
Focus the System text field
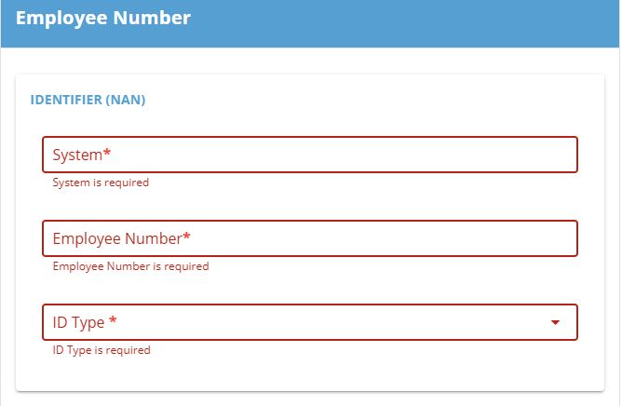click(x=310, y=155)
